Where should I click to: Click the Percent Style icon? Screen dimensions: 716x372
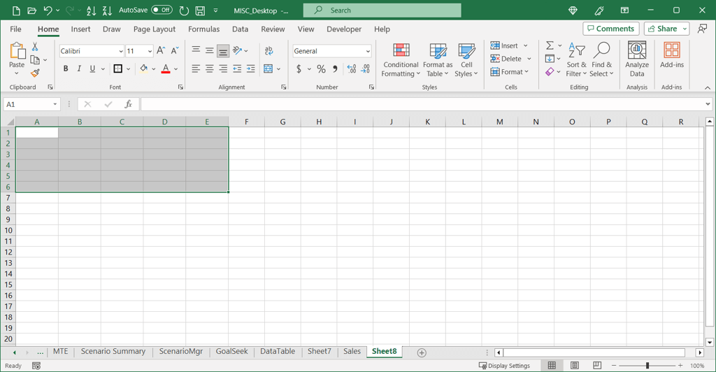[321, 69]
